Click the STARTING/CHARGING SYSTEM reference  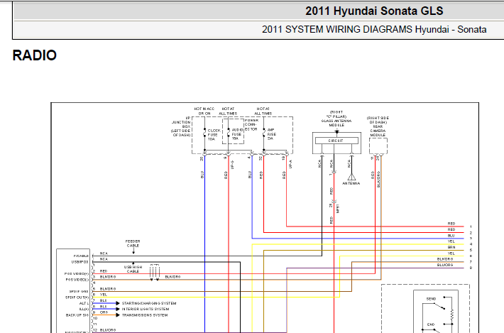[x=149, y=303]
